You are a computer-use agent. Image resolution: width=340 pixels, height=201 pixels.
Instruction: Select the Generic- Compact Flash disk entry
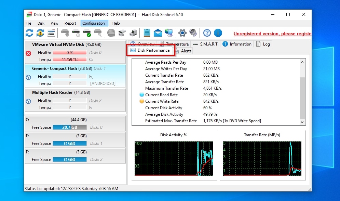coord(75,76)
